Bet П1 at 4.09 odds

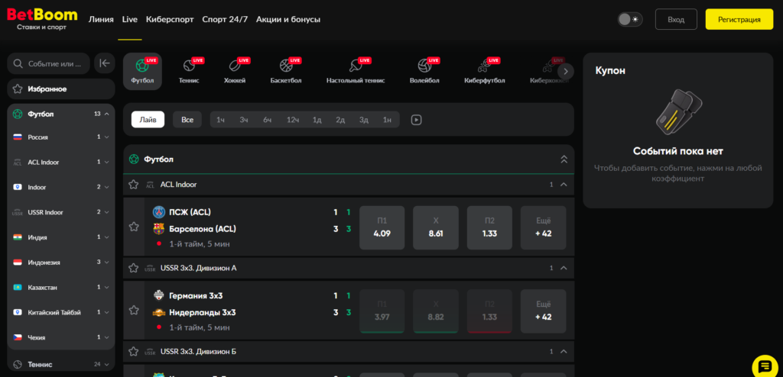tap(382, 227)
